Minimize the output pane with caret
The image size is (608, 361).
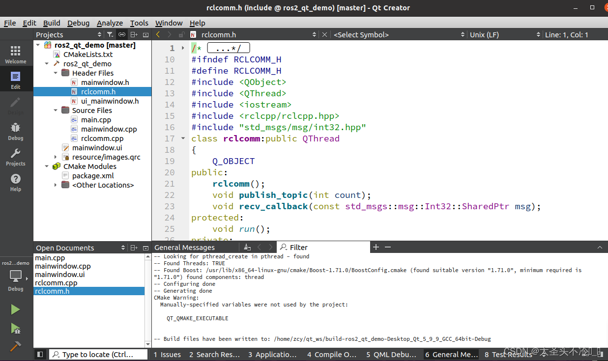[x=600, y=247]
